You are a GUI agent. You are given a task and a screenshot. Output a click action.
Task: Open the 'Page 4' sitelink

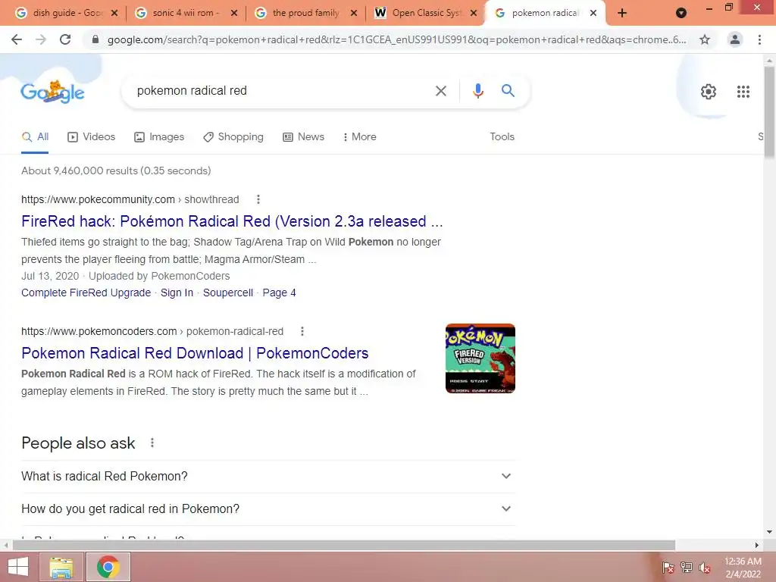click(x=279, y=293)
